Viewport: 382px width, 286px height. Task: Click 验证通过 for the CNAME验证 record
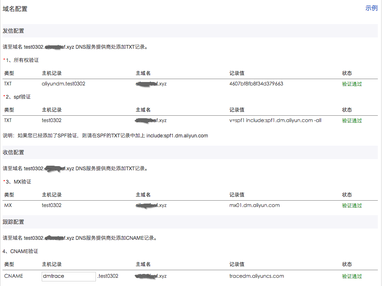[x=352, y=276]
